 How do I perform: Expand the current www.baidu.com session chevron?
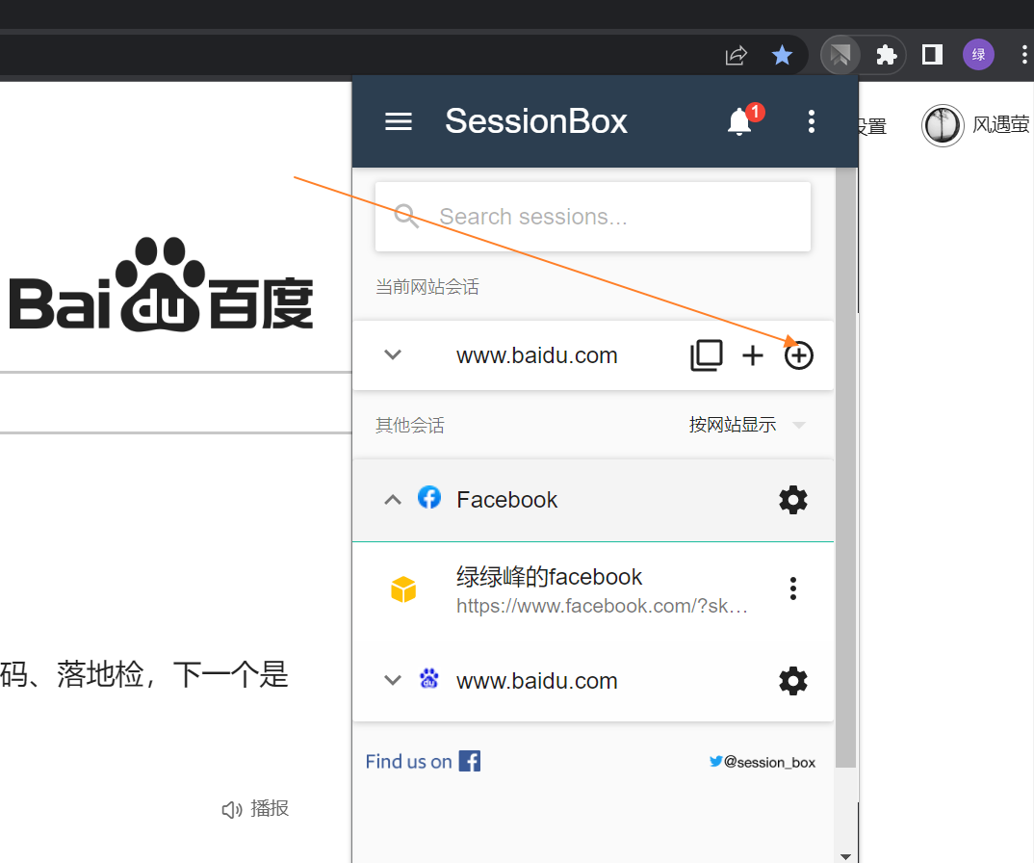[x=393, y=355]
